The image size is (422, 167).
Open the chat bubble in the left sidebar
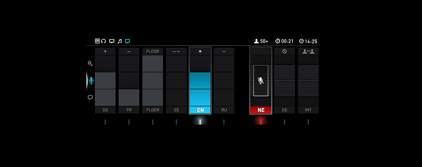pos(90,97)
